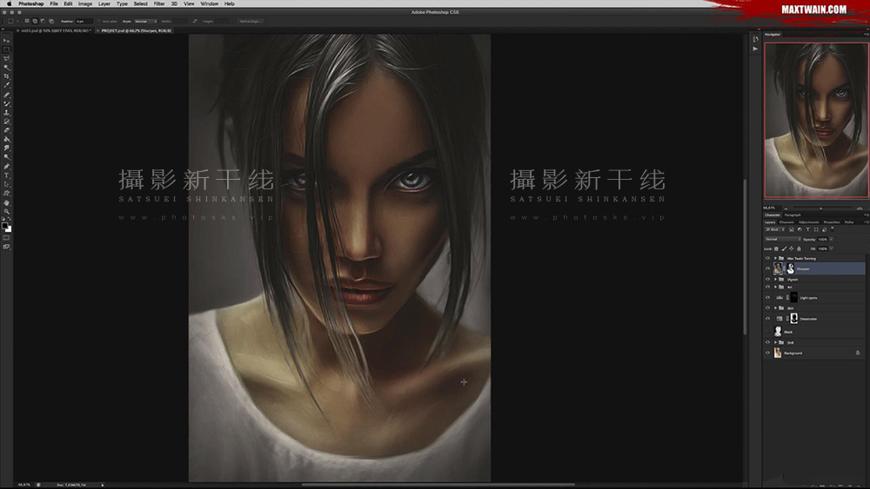Image resolution: width=870 pixels, height=489 pixels.
Task: Select the Lasso tool
Action: tap(7, 58)
